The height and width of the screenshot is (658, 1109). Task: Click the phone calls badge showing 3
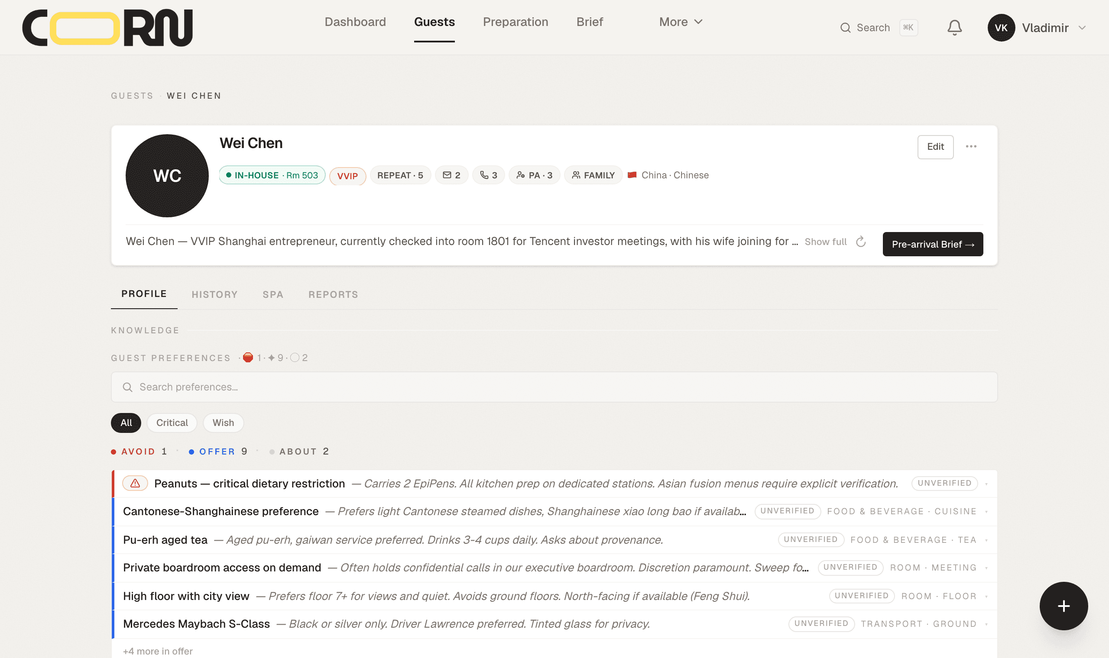point(488,175)
